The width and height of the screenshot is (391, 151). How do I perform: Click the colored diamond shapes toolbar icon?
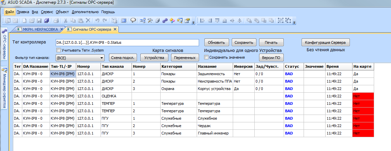(x=172, y=21)
